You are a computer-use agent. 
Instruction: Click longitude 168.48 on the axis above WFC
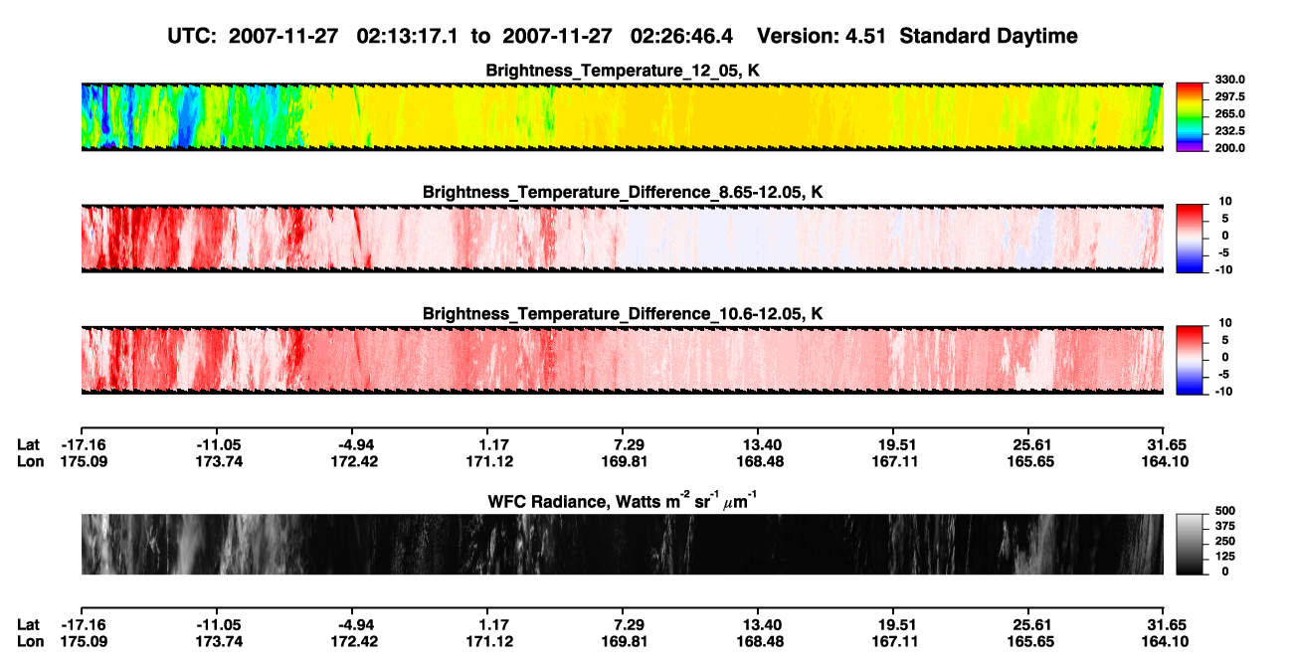click(x=759, y=461)
